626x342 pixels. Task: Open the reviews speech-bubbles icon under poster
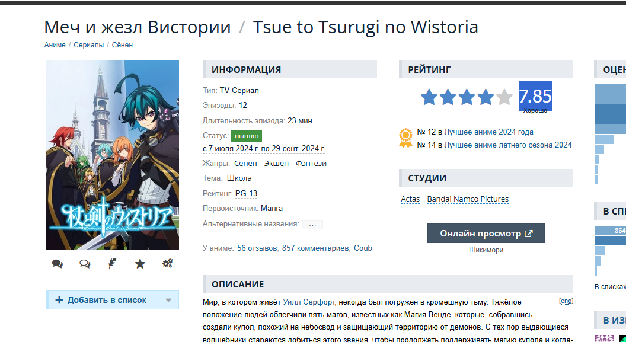(x=58, y=264)
